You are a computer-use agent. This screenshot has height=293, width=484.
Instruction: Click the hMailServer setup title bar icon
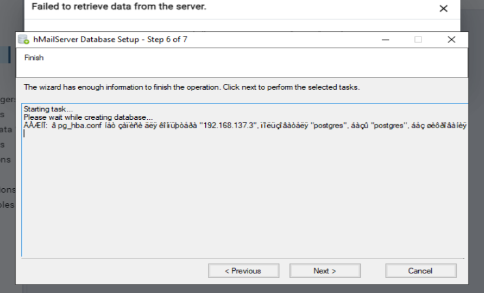point(24,40)
